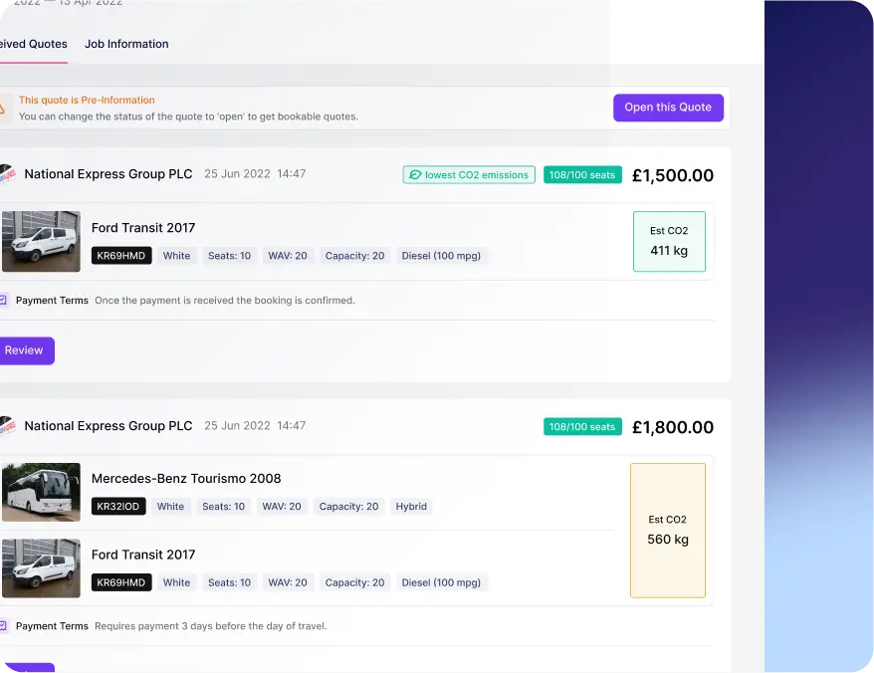874x673 pixels.
Task: Click Diesel (100 mpg) tag in £1,500.00 quote
Action: (x=441, y=256)
